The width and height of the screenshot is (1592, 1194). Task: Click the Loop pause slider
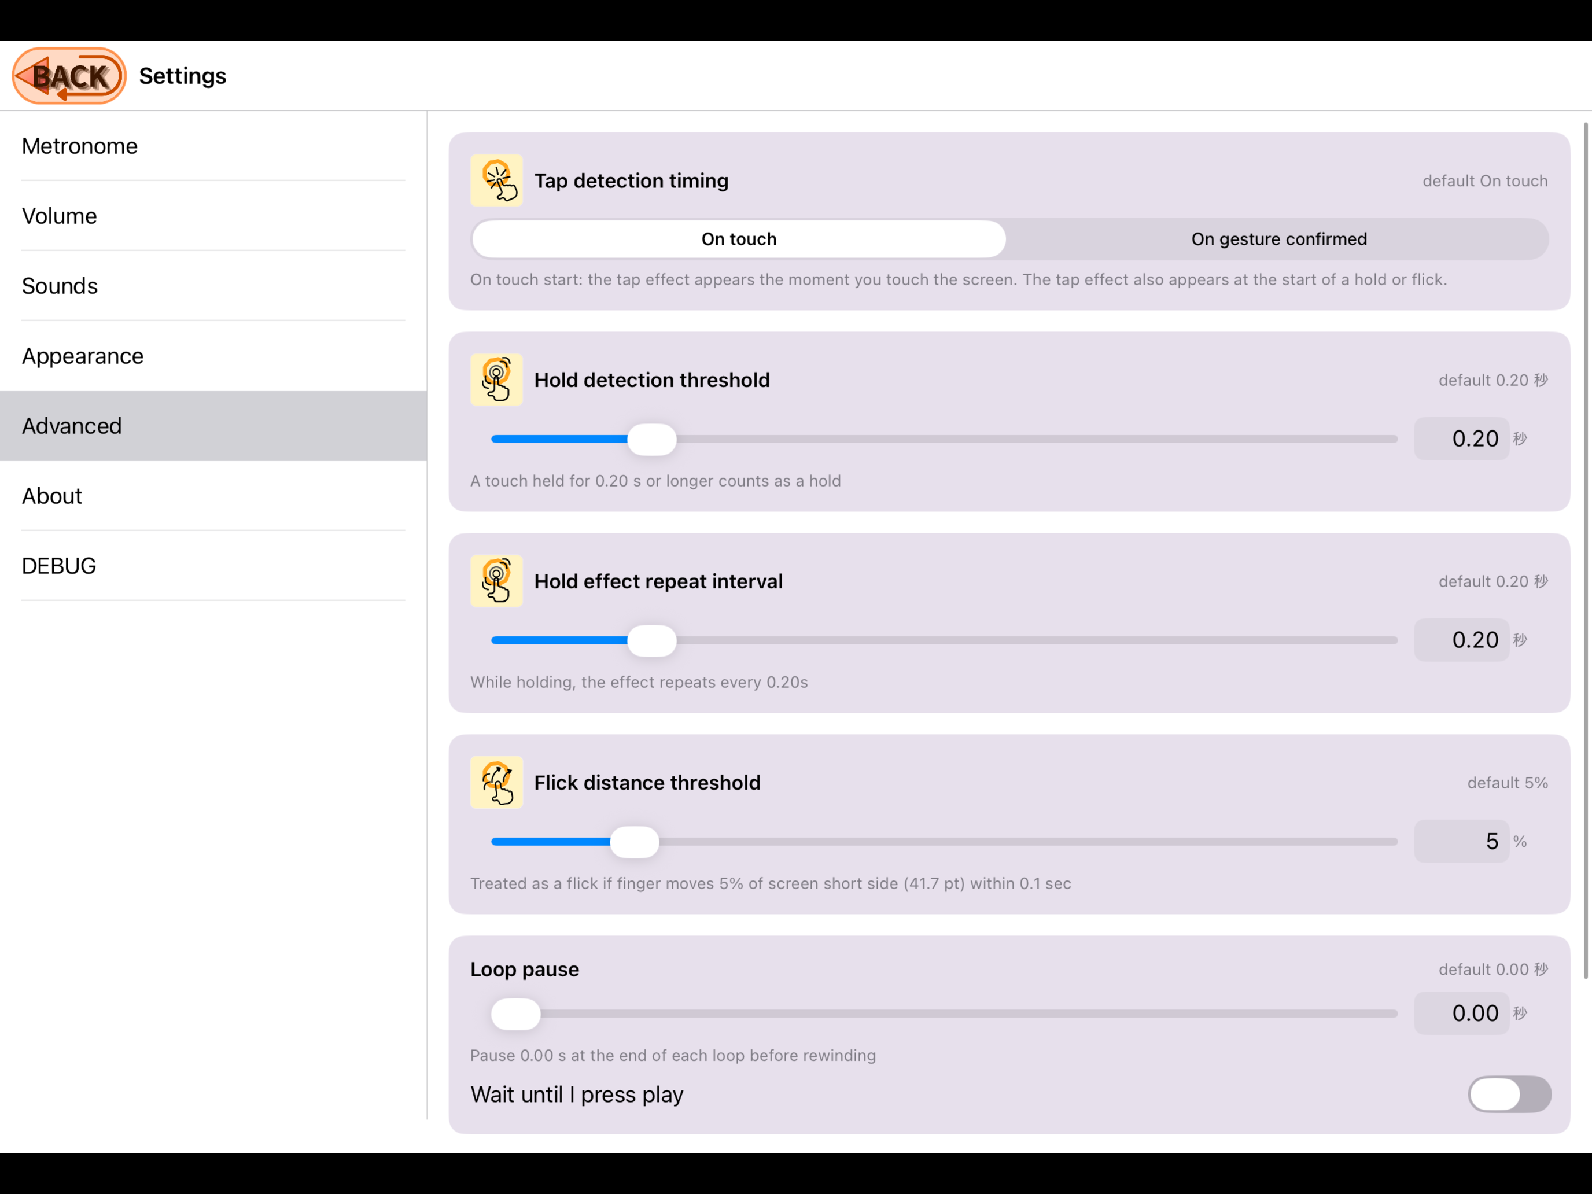pyautogui.click(x=944, y=1014)
